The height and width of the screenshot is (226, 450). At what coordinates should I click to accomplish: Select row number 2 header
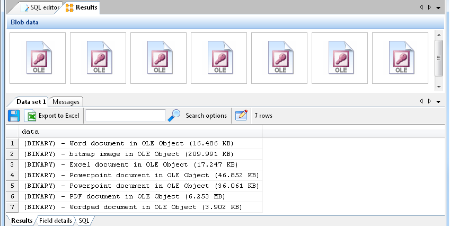(x=12, y=154)
